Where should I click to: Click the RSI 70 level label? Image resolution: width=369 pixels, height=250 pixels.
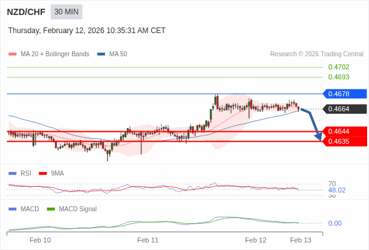(332, 184)
